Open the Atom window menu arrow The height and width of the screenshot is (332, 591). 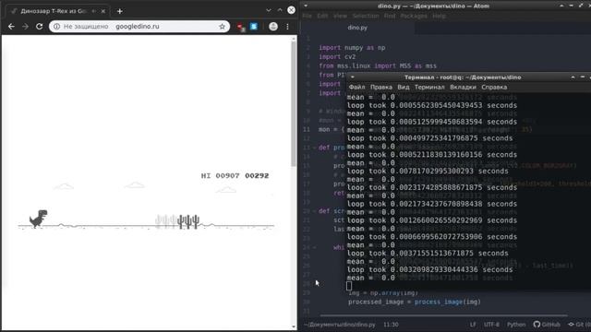[306, 6]
